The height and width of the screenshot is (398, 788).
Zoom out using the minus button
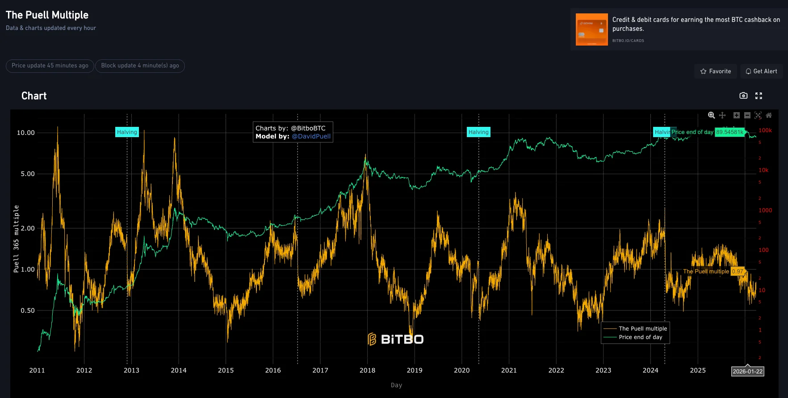pyautogui.click(x=747, y=115)
